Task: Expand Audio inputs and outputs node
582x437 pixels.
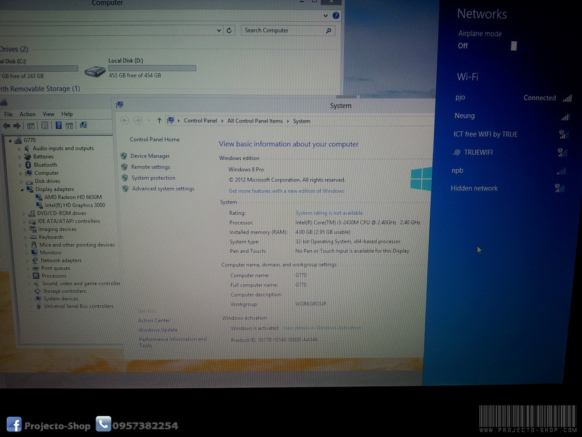Action: (x=19, y=149)
